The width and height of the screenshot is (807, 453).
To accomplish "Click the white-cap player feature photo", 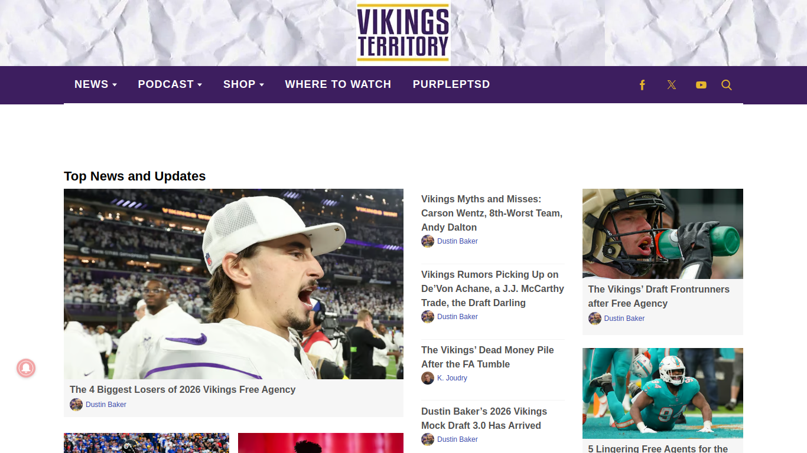I will click(233, 284).
